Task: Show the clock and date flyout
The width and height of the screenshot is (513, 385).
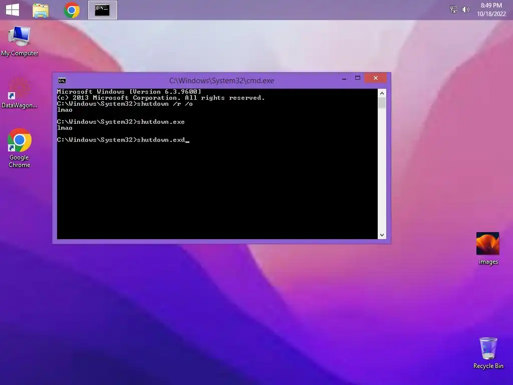Action: [x=491, y=10]
